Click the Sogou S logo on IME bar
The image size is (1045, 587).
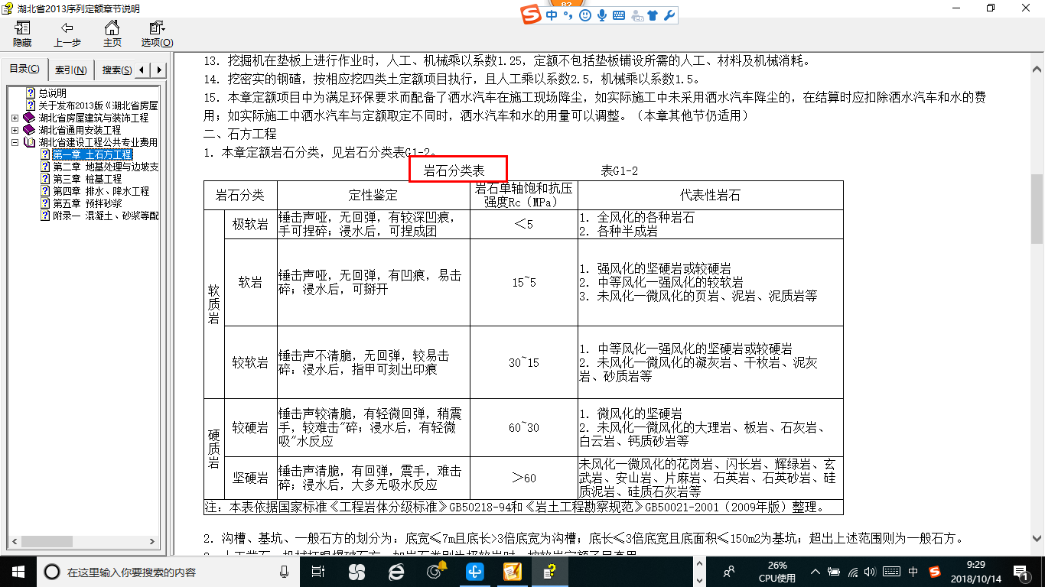point(531,15)
